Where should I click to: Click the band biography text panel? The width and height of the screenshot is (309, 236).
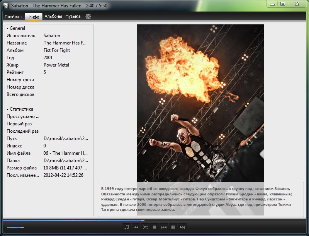200,199
